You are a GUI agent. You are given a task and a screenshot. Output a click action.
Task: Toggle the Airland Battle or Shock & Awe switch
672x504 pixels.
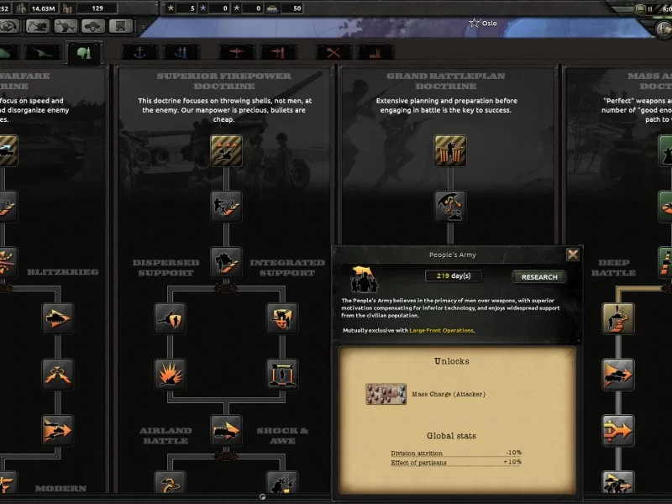(x=226, y=456)
